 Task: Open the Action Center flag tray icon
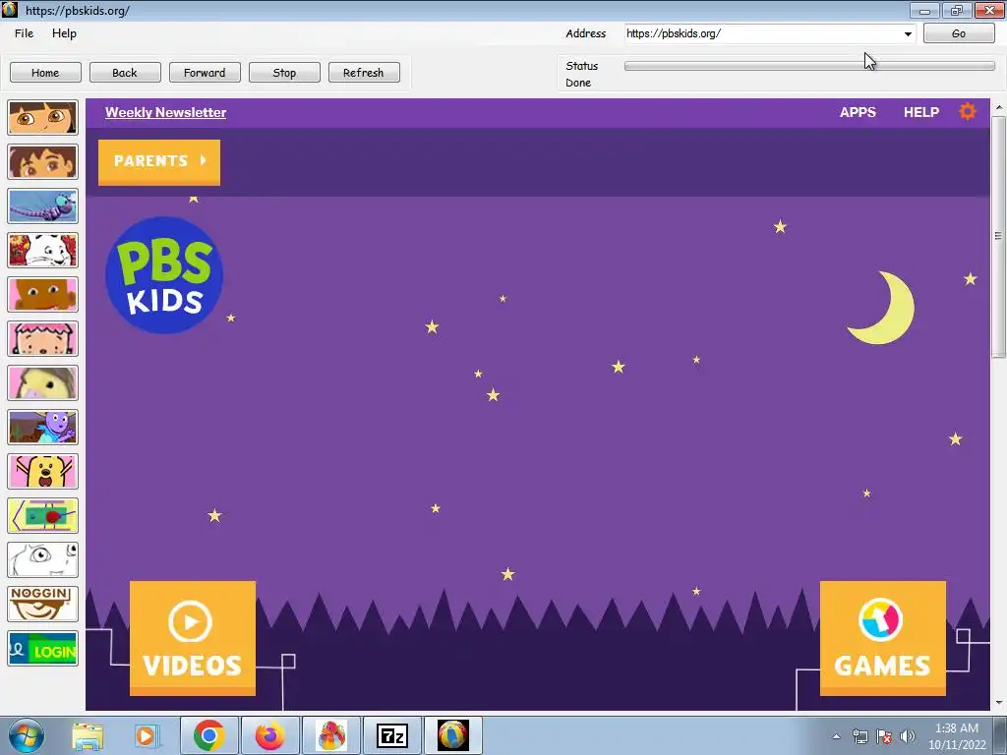point(884,736)
